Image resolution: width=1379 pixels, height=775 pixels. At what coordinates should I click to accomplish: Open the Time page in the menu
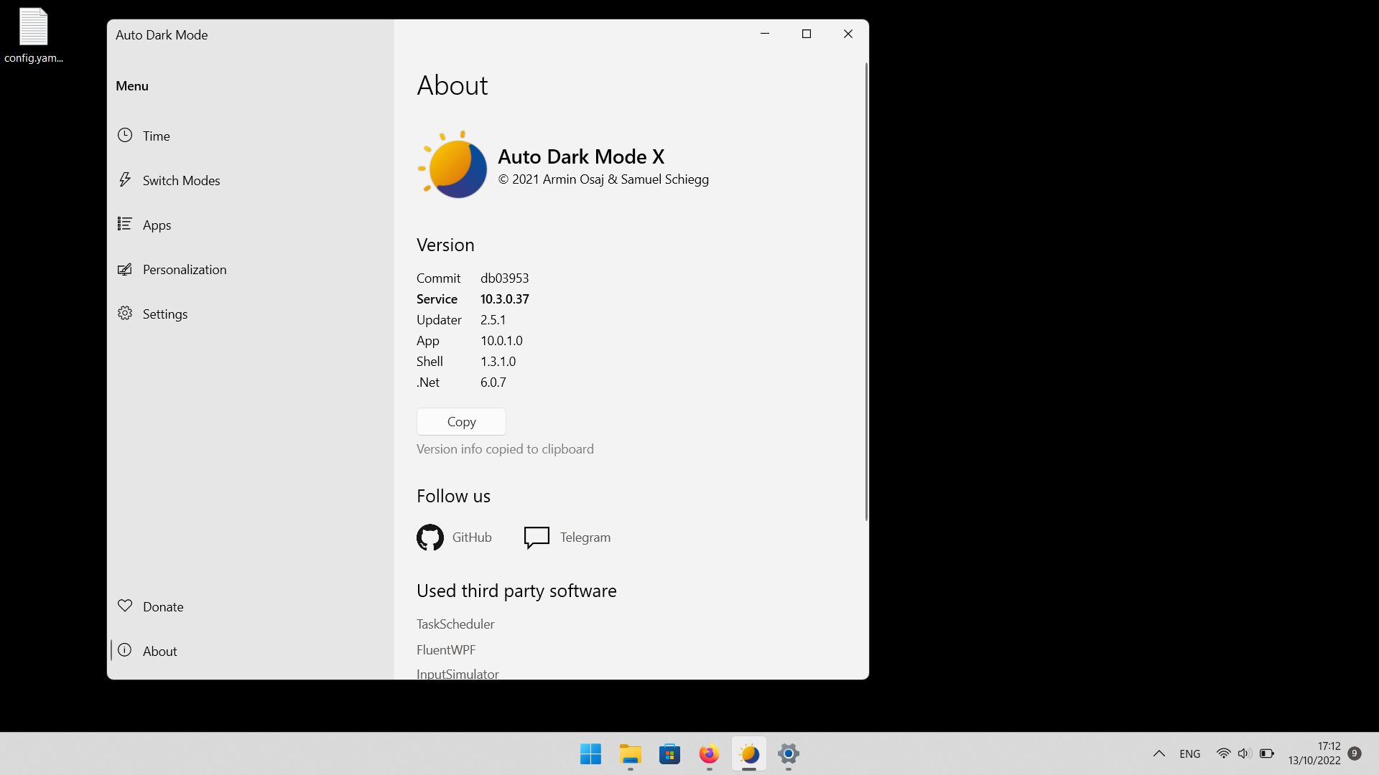pos(250,136)
